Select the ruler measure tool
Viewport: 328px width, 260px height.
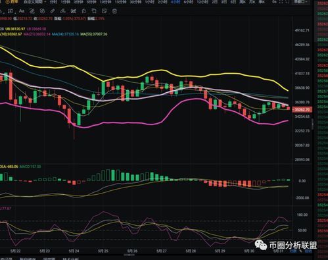pyautogui.click(x=53, y=11)
